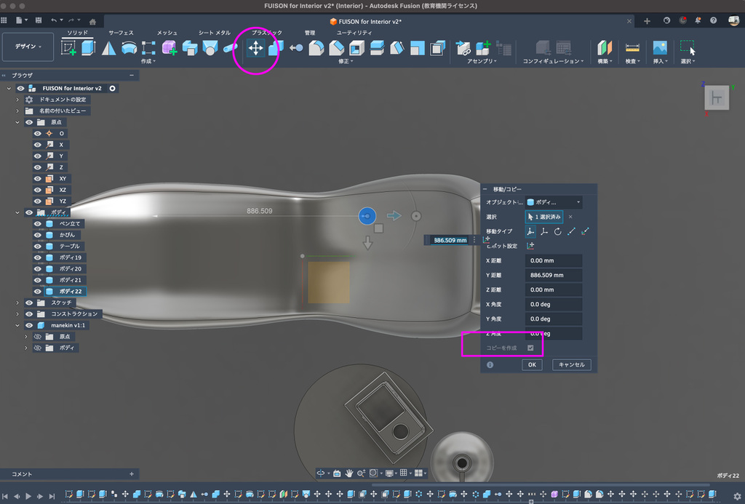This screenshot has width=745, height=504.
Task: Open the オブジェクト type dropdown
Action: (554, 202)
